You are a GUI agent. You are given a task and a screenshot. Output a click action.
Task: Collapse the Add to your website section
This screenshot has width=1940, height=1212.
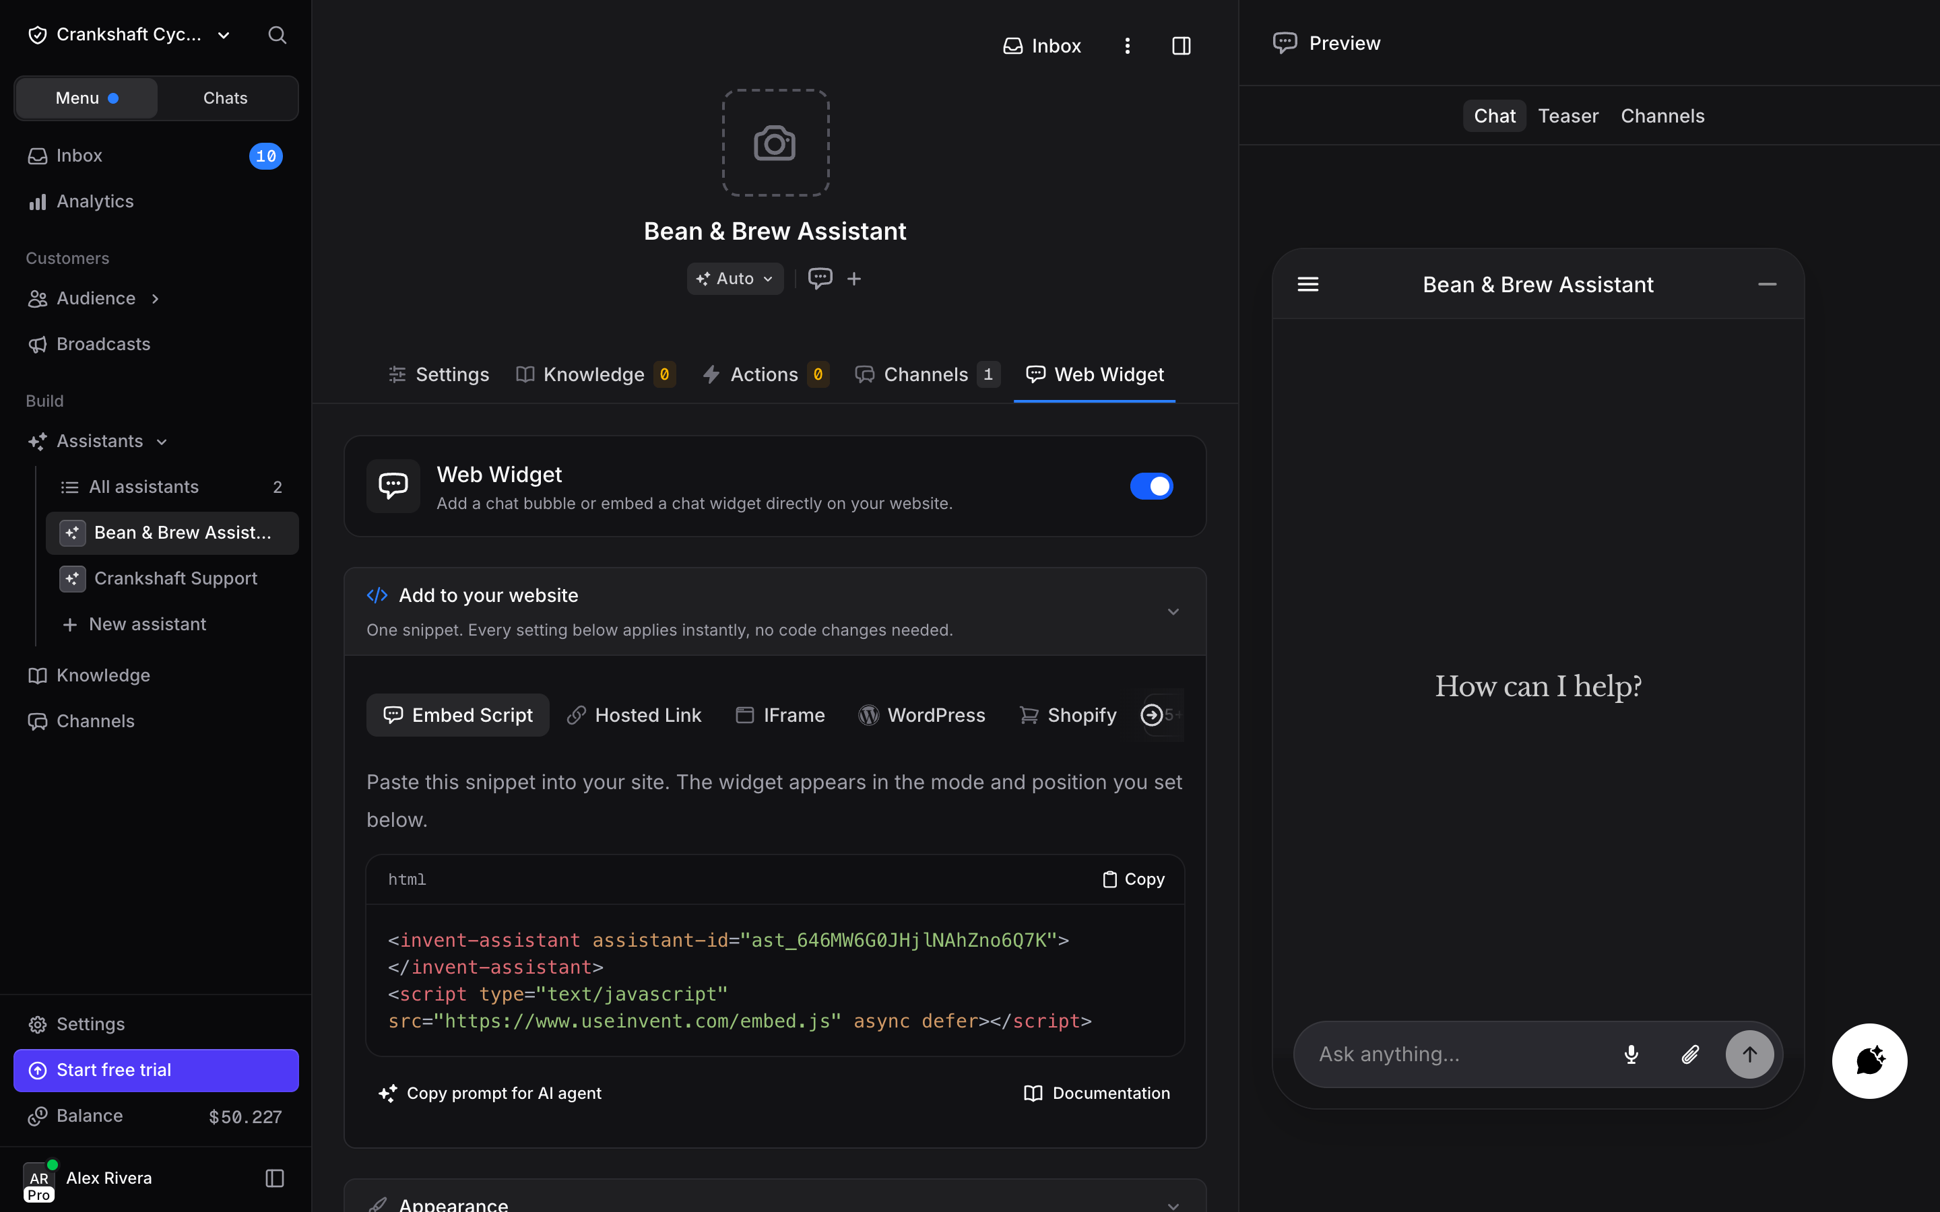(x=1173, y=611)
